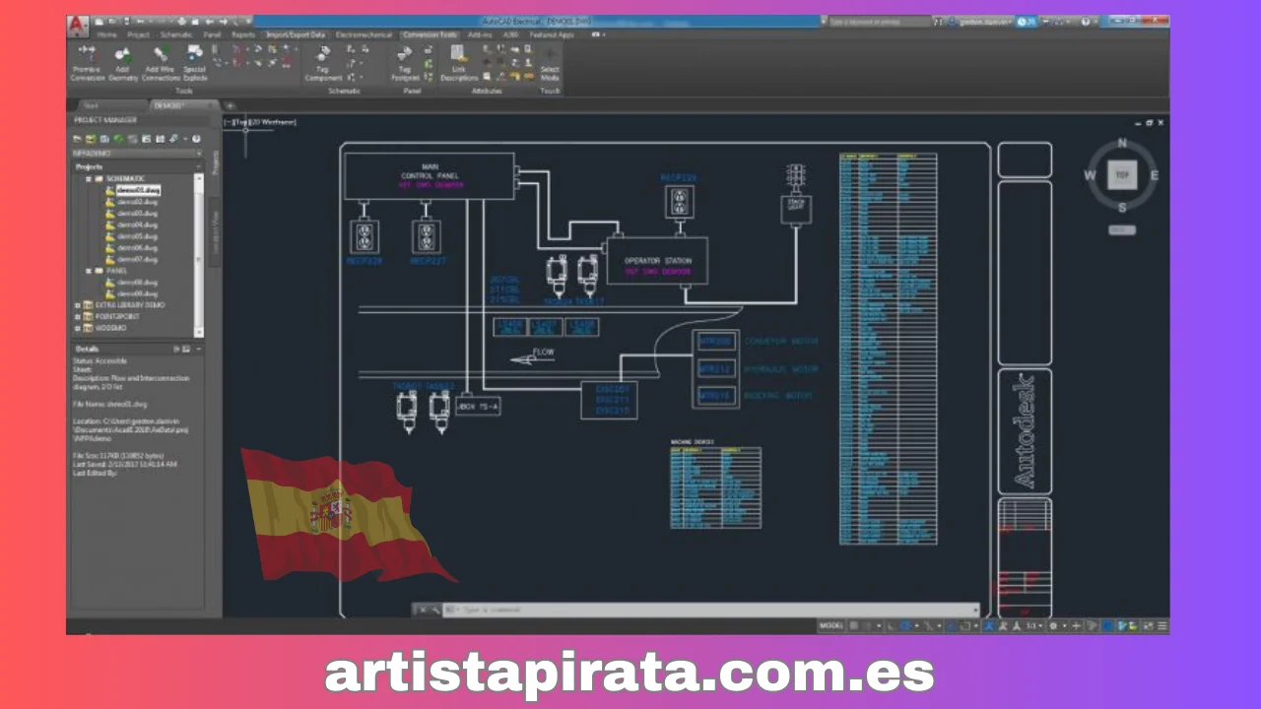Select demo07.dwg in the project tree
The width and height of the screenshot is (1261, 709).
pyautogui.click(x=137, y=259)
